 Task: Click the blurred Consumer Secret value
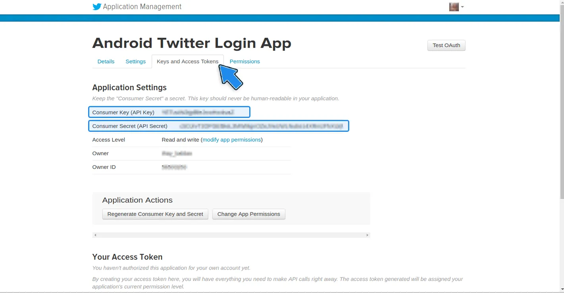pyautogui.click(x=261, y=126)
